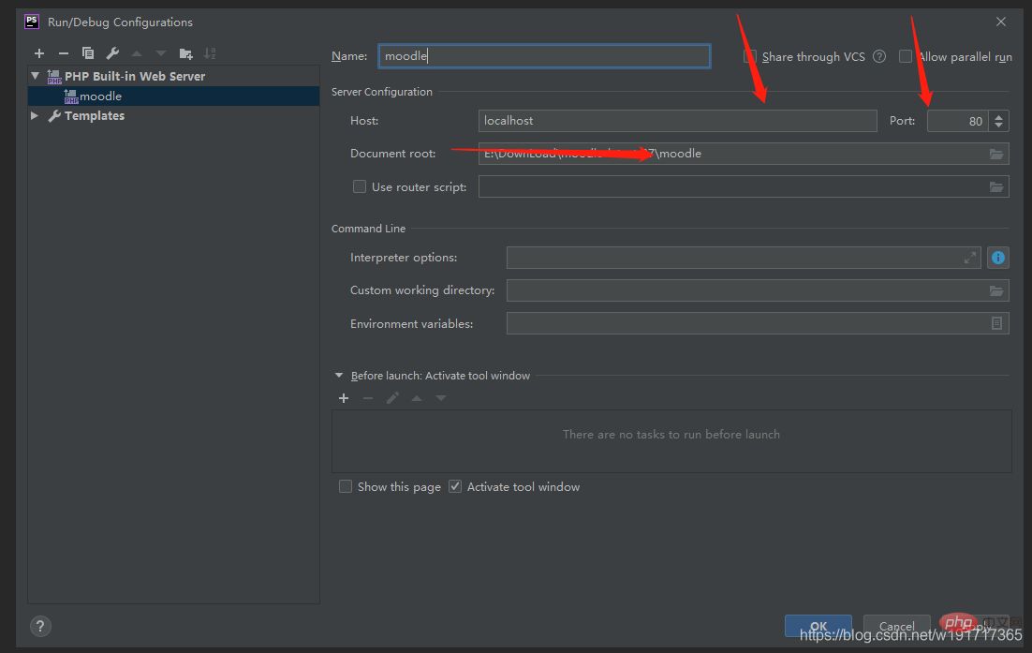
Task: Uncheck the Activate tool window option
Action: (455, 486)
